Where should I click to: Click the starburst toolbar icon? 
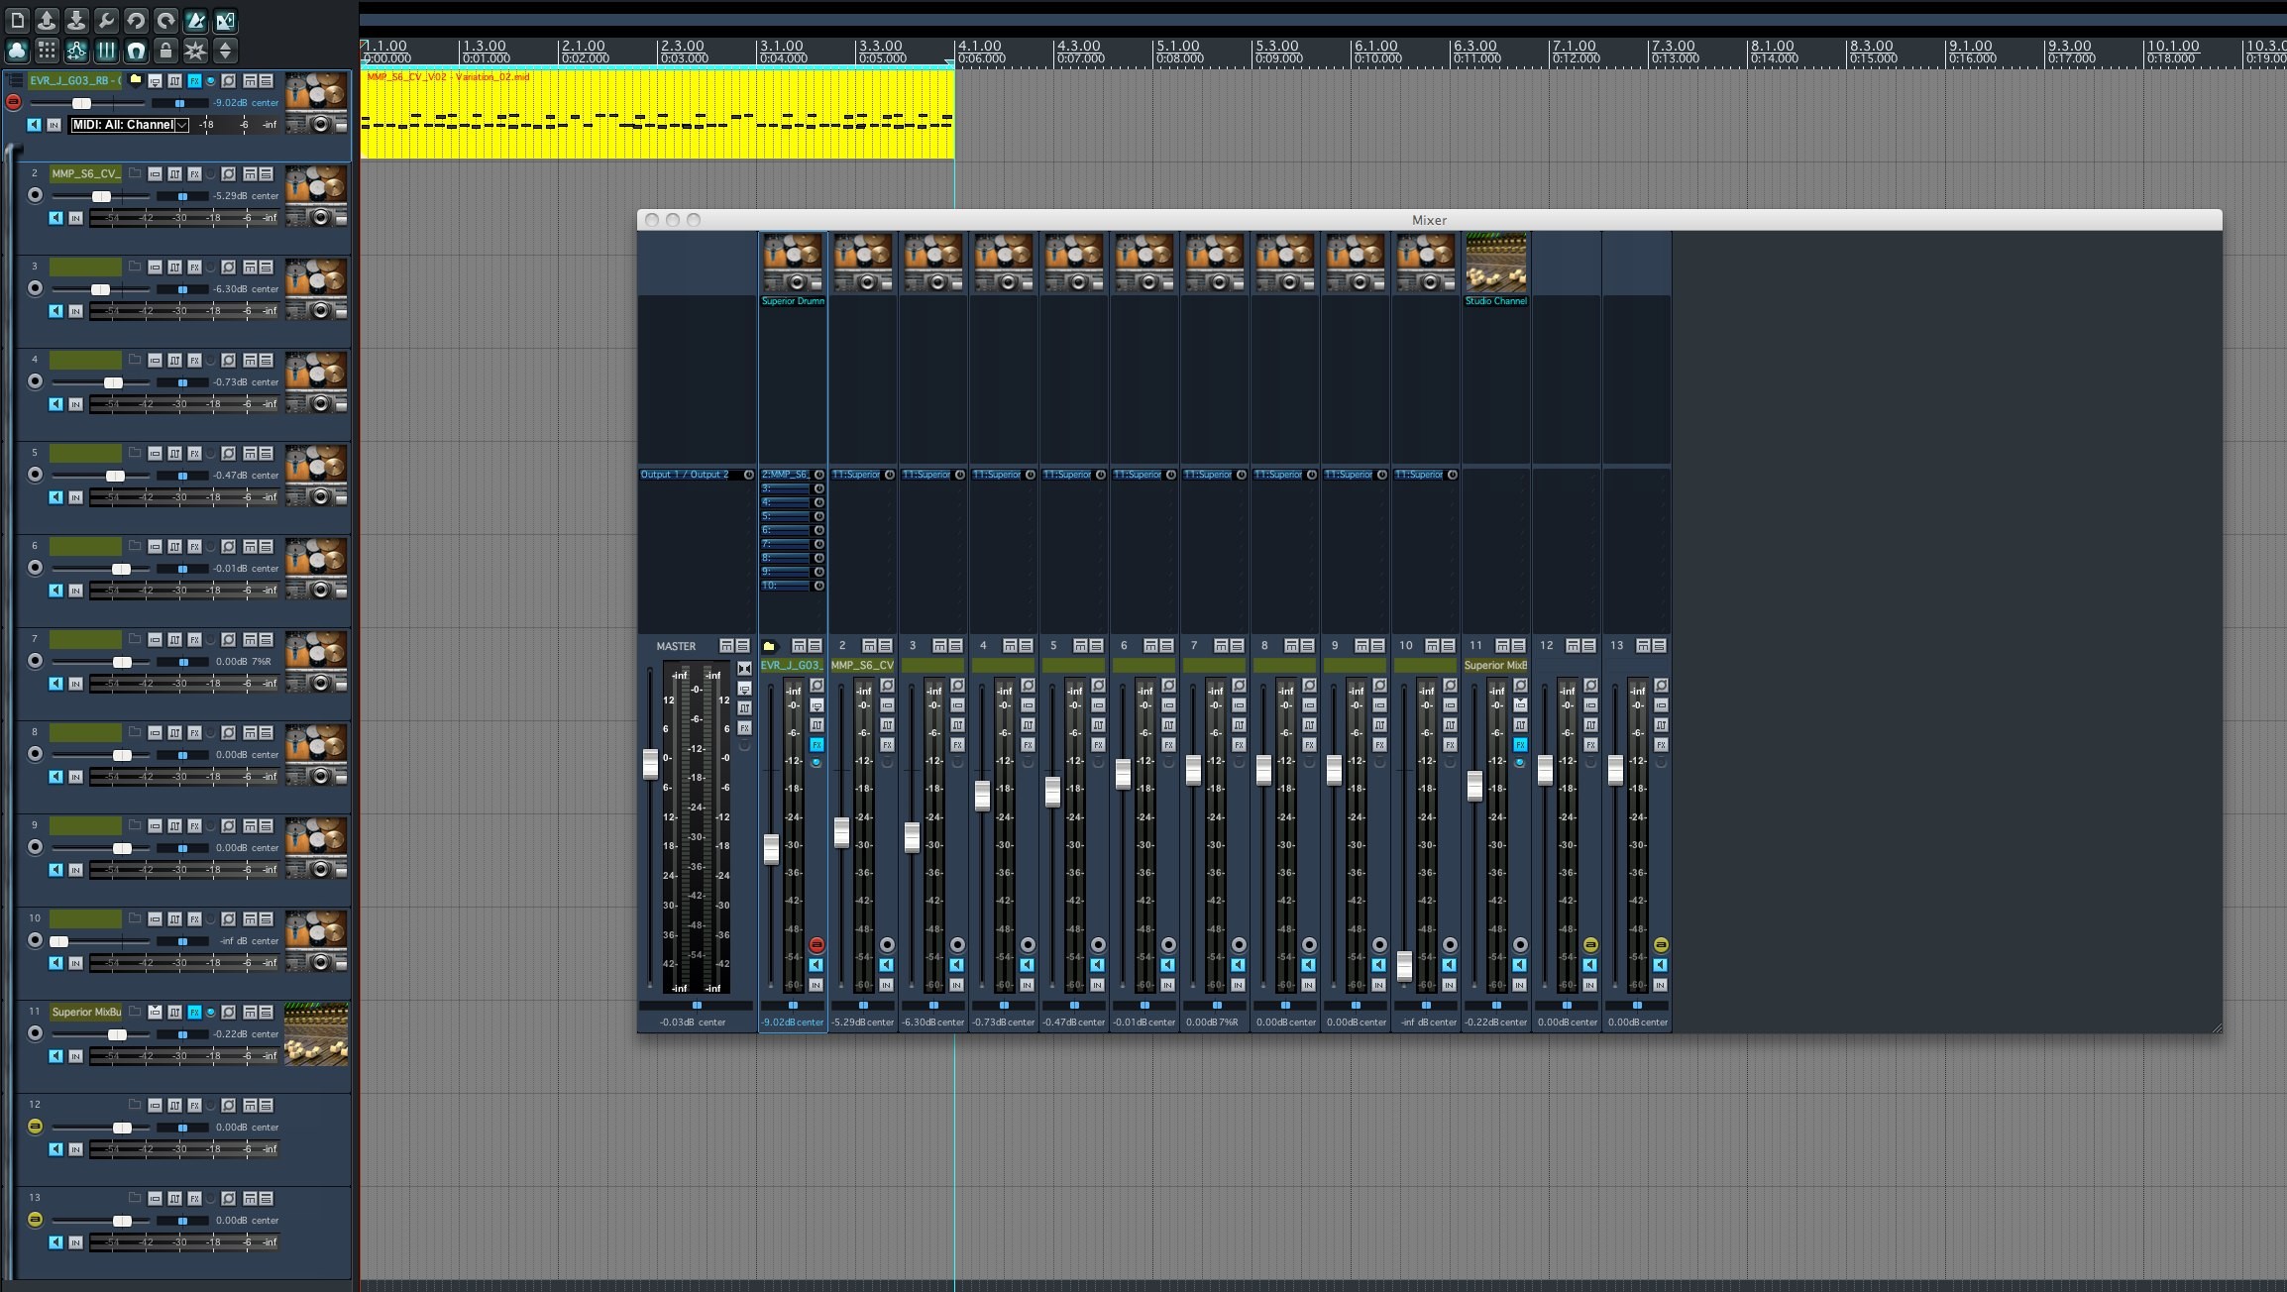[x=195, y=50]
